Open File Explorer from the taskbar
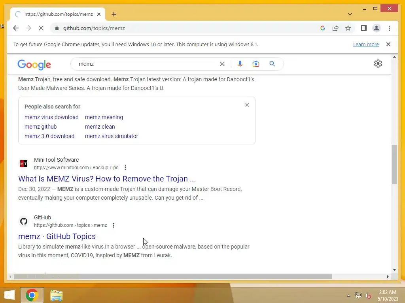 pyautogui.click(x=56, y=296)
